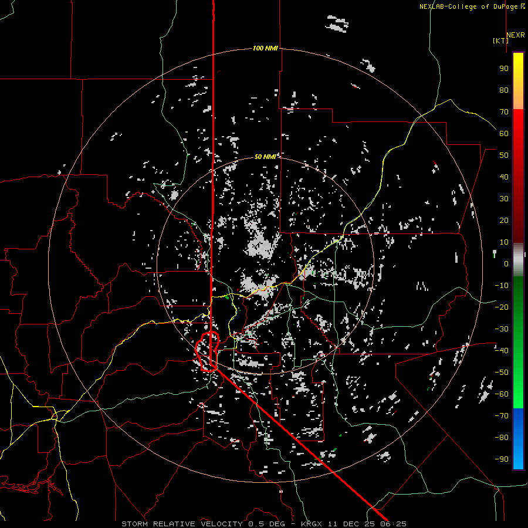Click the -20 value on velocity scale
This screenshot has height=528, width=528.
click(x=502, y=307)
